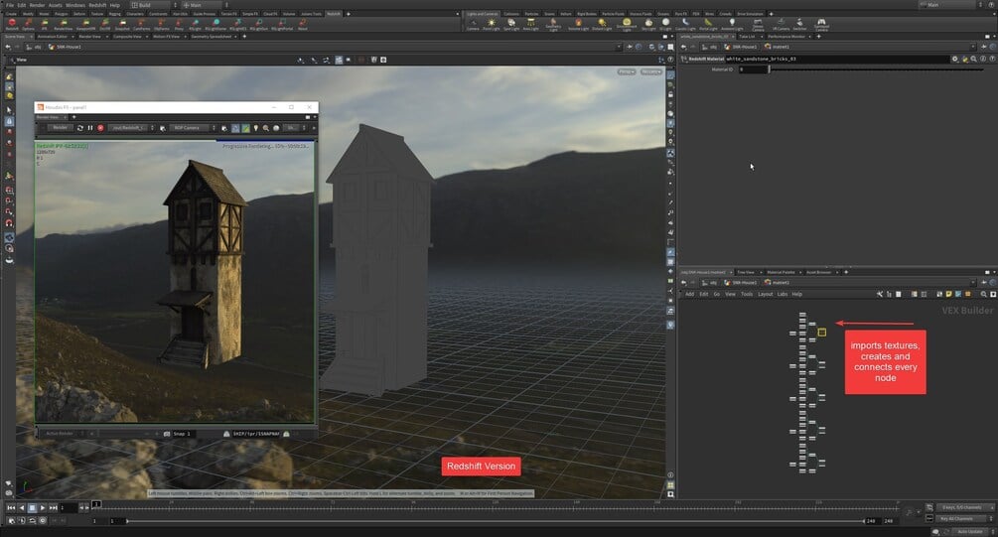
Task: Open the Main take dropdown in top bar
Action: coord(205,5)
